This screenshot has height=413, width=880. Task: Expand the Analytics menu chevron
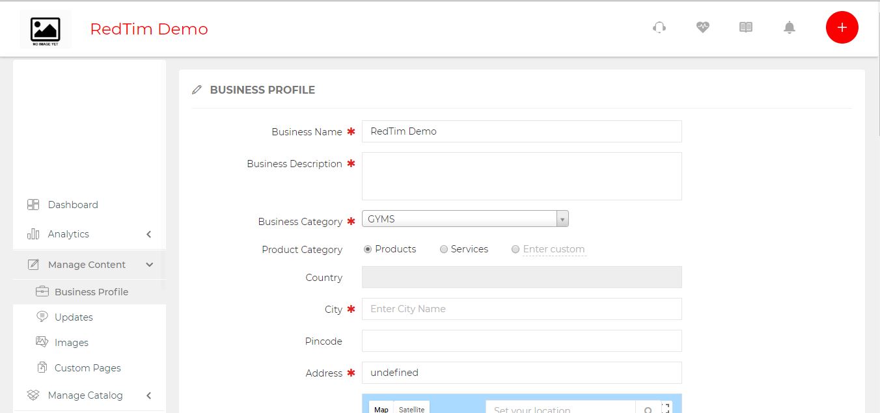pyautogui.click(x=149, y=234)
